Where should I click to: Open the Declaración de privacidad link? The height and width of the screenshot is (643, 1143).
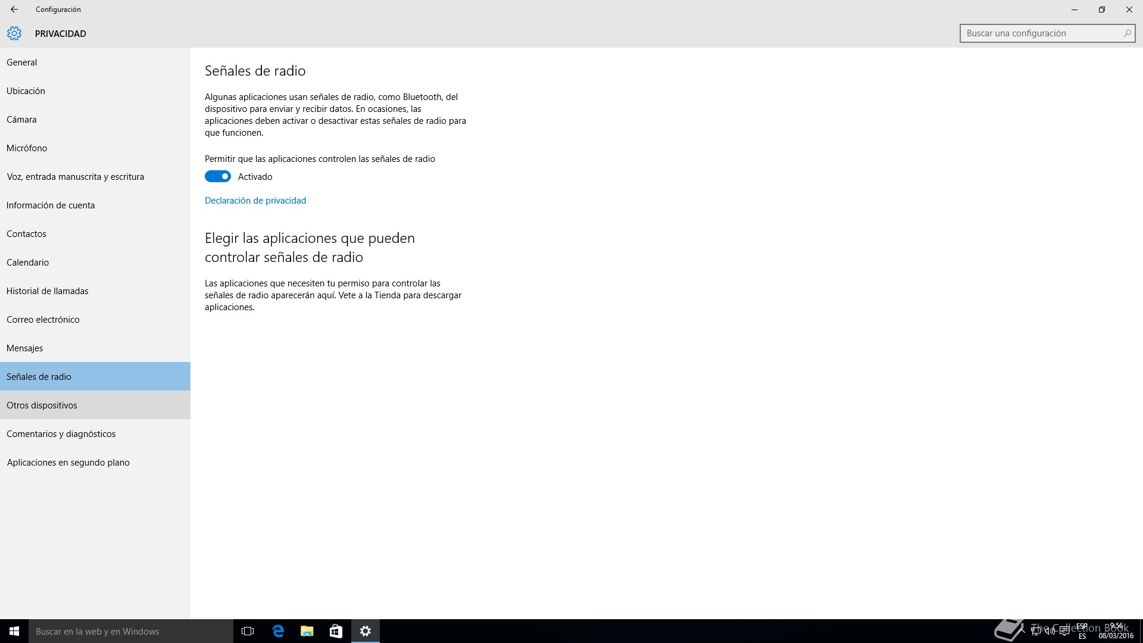[255, 201]
